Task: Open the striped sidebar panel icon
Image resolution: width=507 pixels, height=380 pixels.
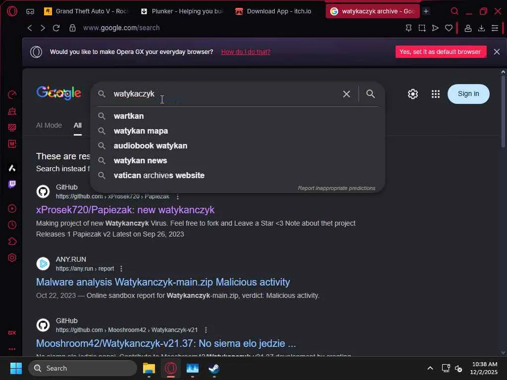Action: pos(12,128)
